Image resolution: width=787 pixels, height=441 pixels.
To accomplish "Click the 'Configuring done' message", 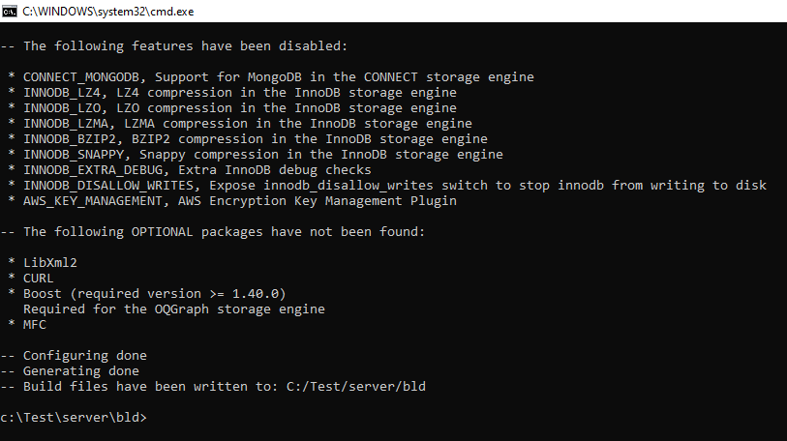I will tap(85, 356).
